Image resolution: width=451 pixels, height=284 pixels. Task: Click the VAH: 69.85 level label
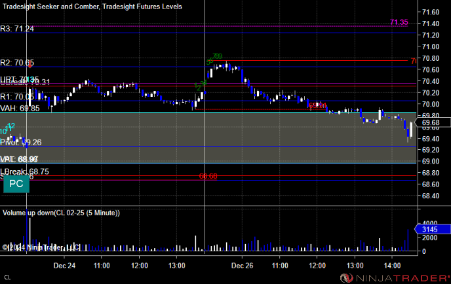tap(20, 108)
